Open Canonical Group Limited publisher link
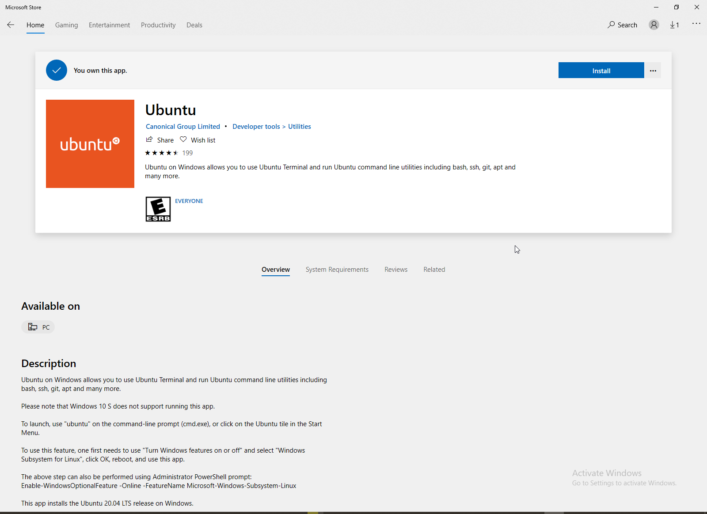Image resolution: width=707 pixels, height=514 pixels. coord(183,127)
